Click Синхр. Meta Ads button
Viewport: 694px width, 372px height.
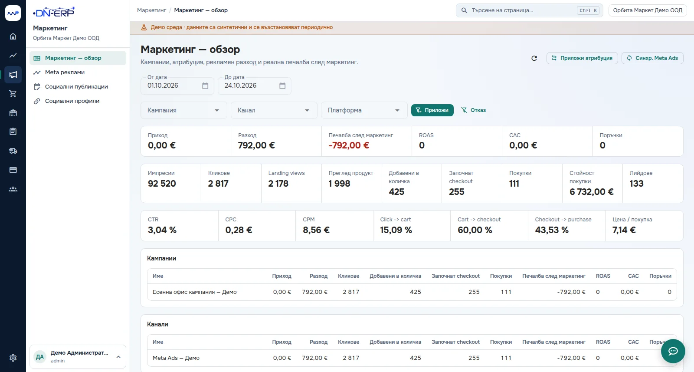pyautogui.click(x=652, y=58)
